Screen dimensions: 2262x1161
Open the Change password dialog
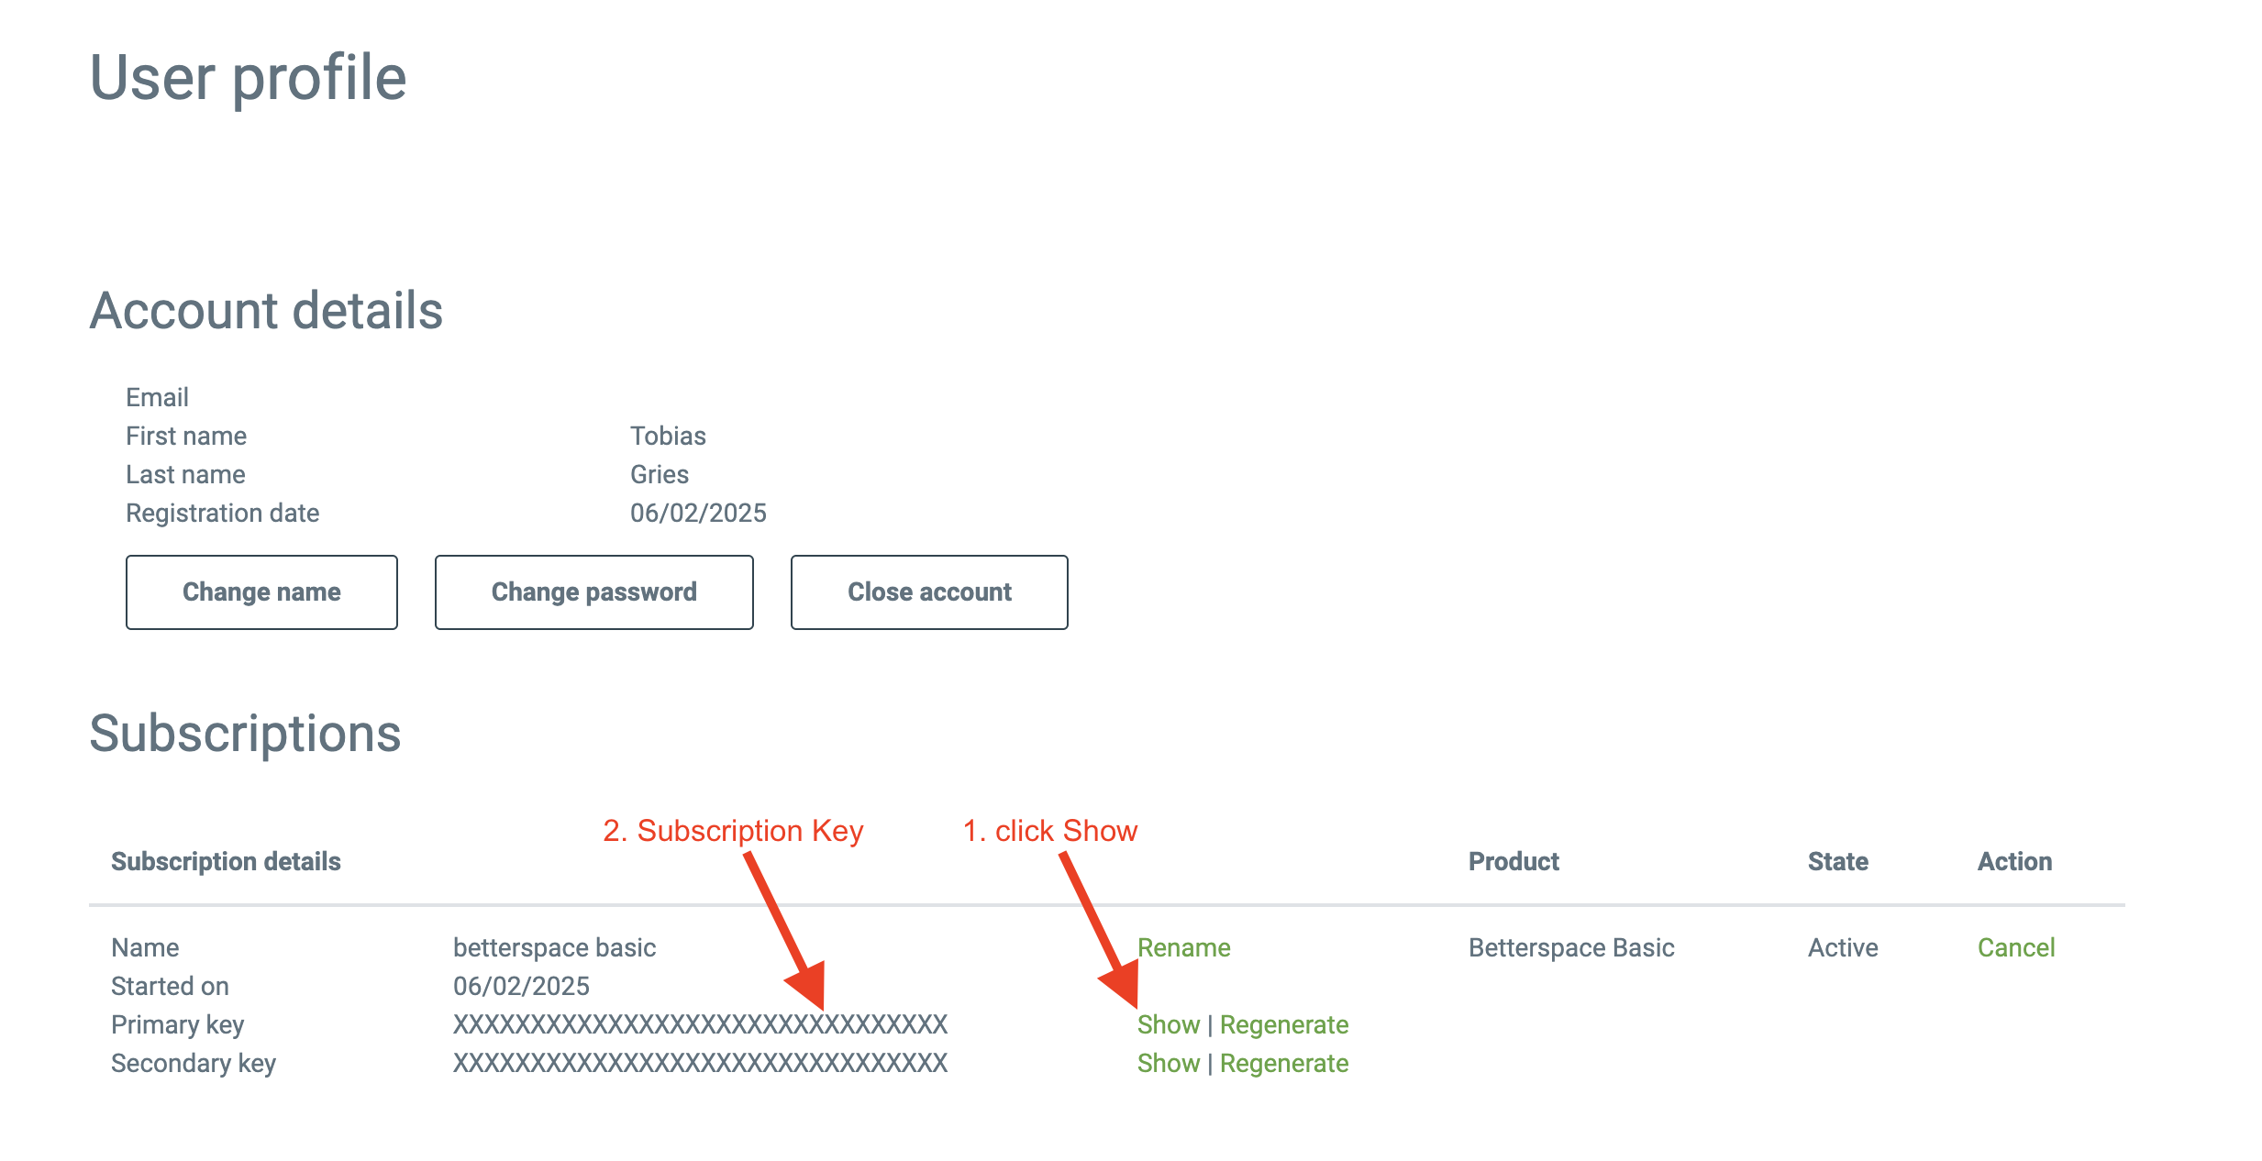coord(593,592)
